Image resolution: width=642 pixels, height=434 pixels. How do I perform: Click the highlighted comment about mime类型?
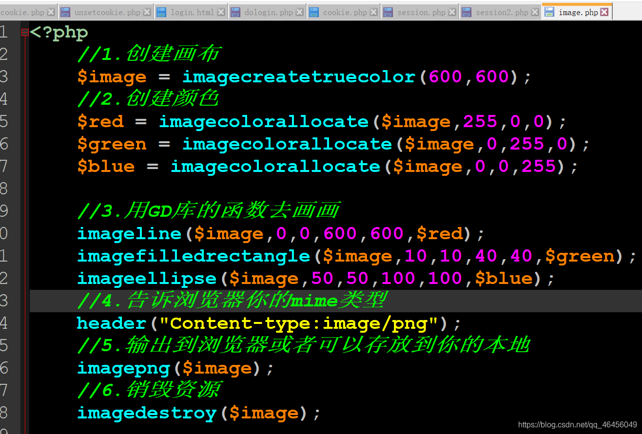[232, 301]
